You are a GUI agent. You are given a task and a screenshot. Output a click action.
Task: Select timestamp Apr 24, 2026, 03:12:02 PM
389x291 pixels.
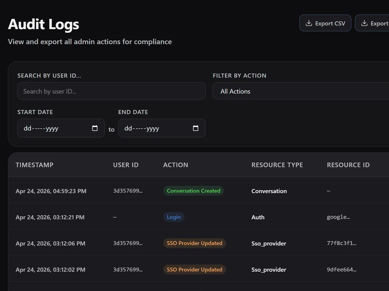pyautogui.click(x=50, y=270)
